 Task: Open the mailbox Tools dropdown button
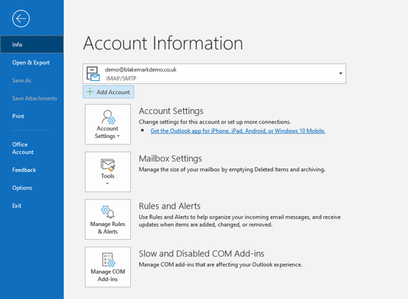coord(108,172)
